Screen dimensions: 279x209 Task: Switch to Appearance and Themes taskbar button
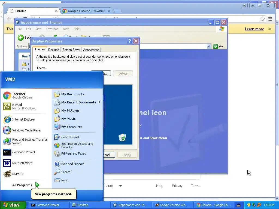(131, 205)
